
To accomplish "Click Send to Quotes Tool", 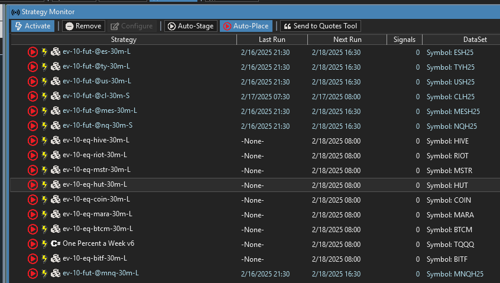I will click(x=320, y=26).
